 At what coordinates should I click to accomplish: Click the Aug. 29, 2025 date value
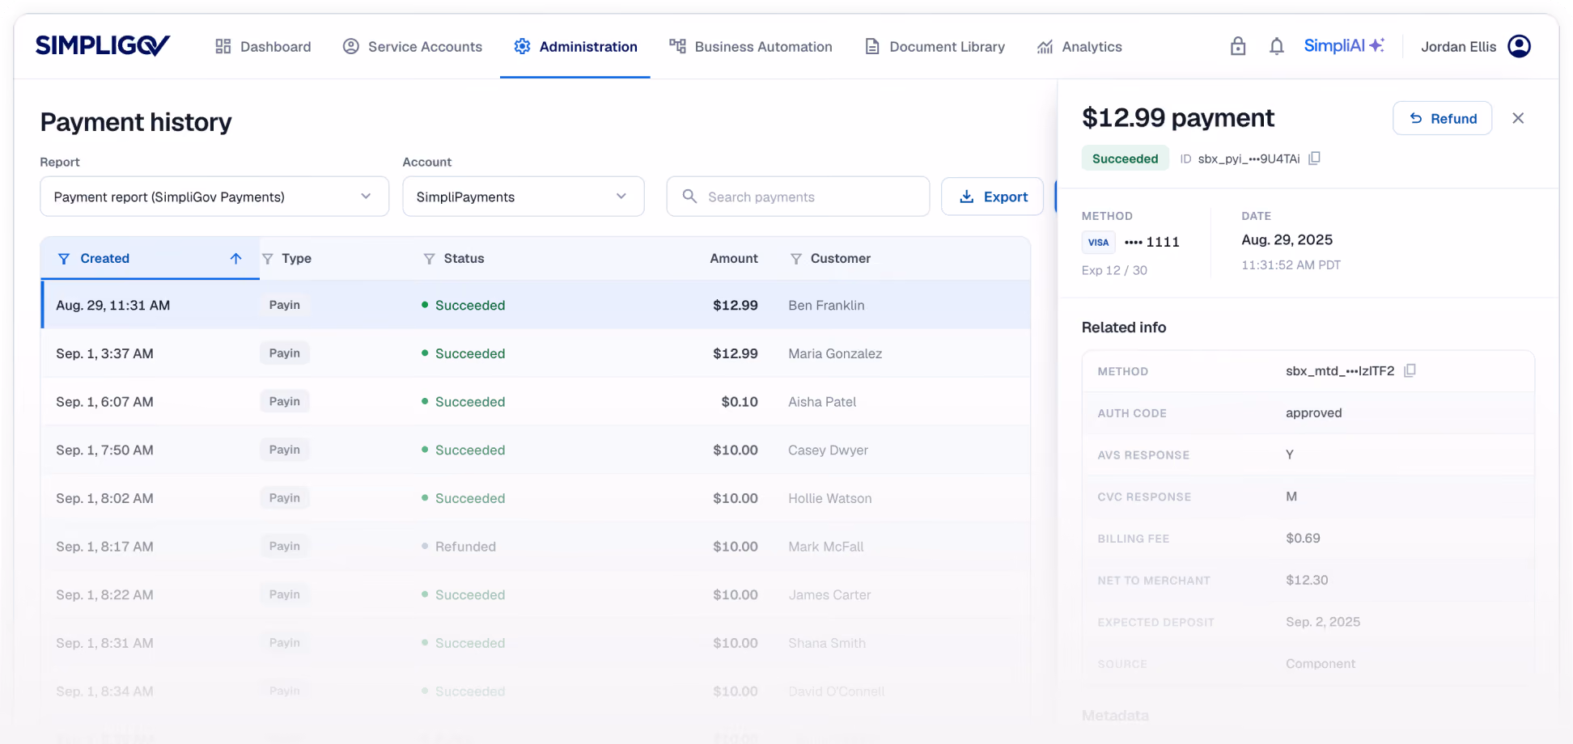tap(1287, 239)
